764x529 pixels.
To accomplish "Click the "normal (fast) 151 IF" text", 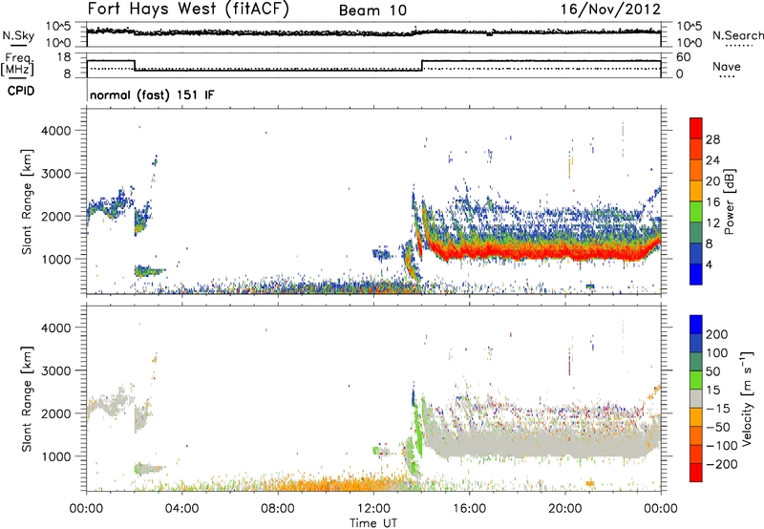I will (x=152, y=95).
